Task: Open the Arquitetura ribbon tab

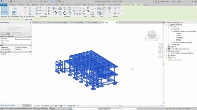Action: click(x=13, y=5)
